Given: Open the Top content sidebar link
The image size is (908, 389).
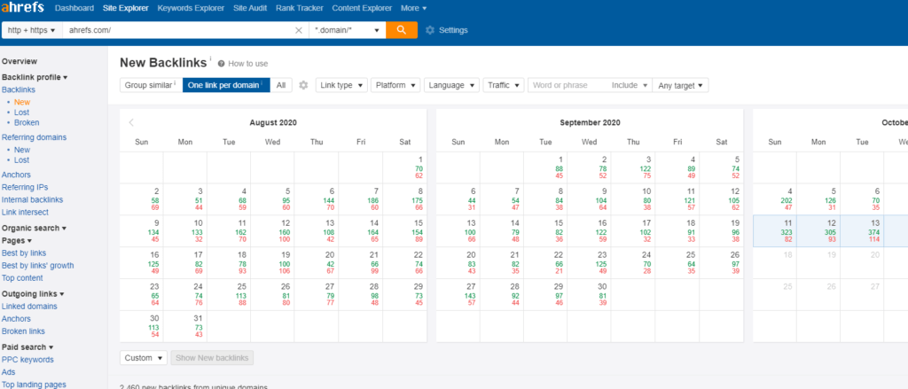Looking at the screenshot, I should (22, 278).
